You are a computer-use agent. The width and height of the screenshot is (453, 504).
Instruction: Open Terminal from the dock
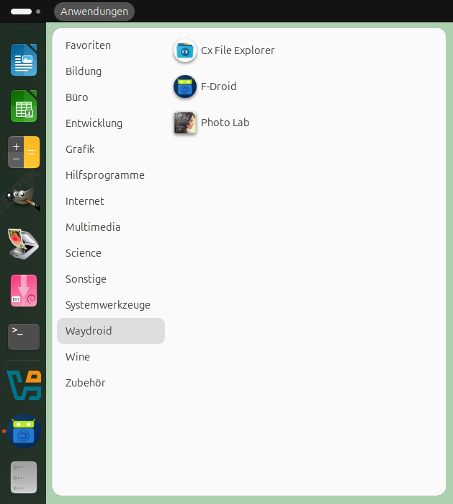(24, 336)
